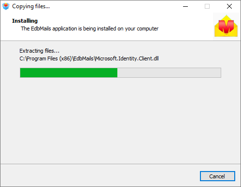
Task: Click the EdbMails envelope logo
Action: coord(226,26)
